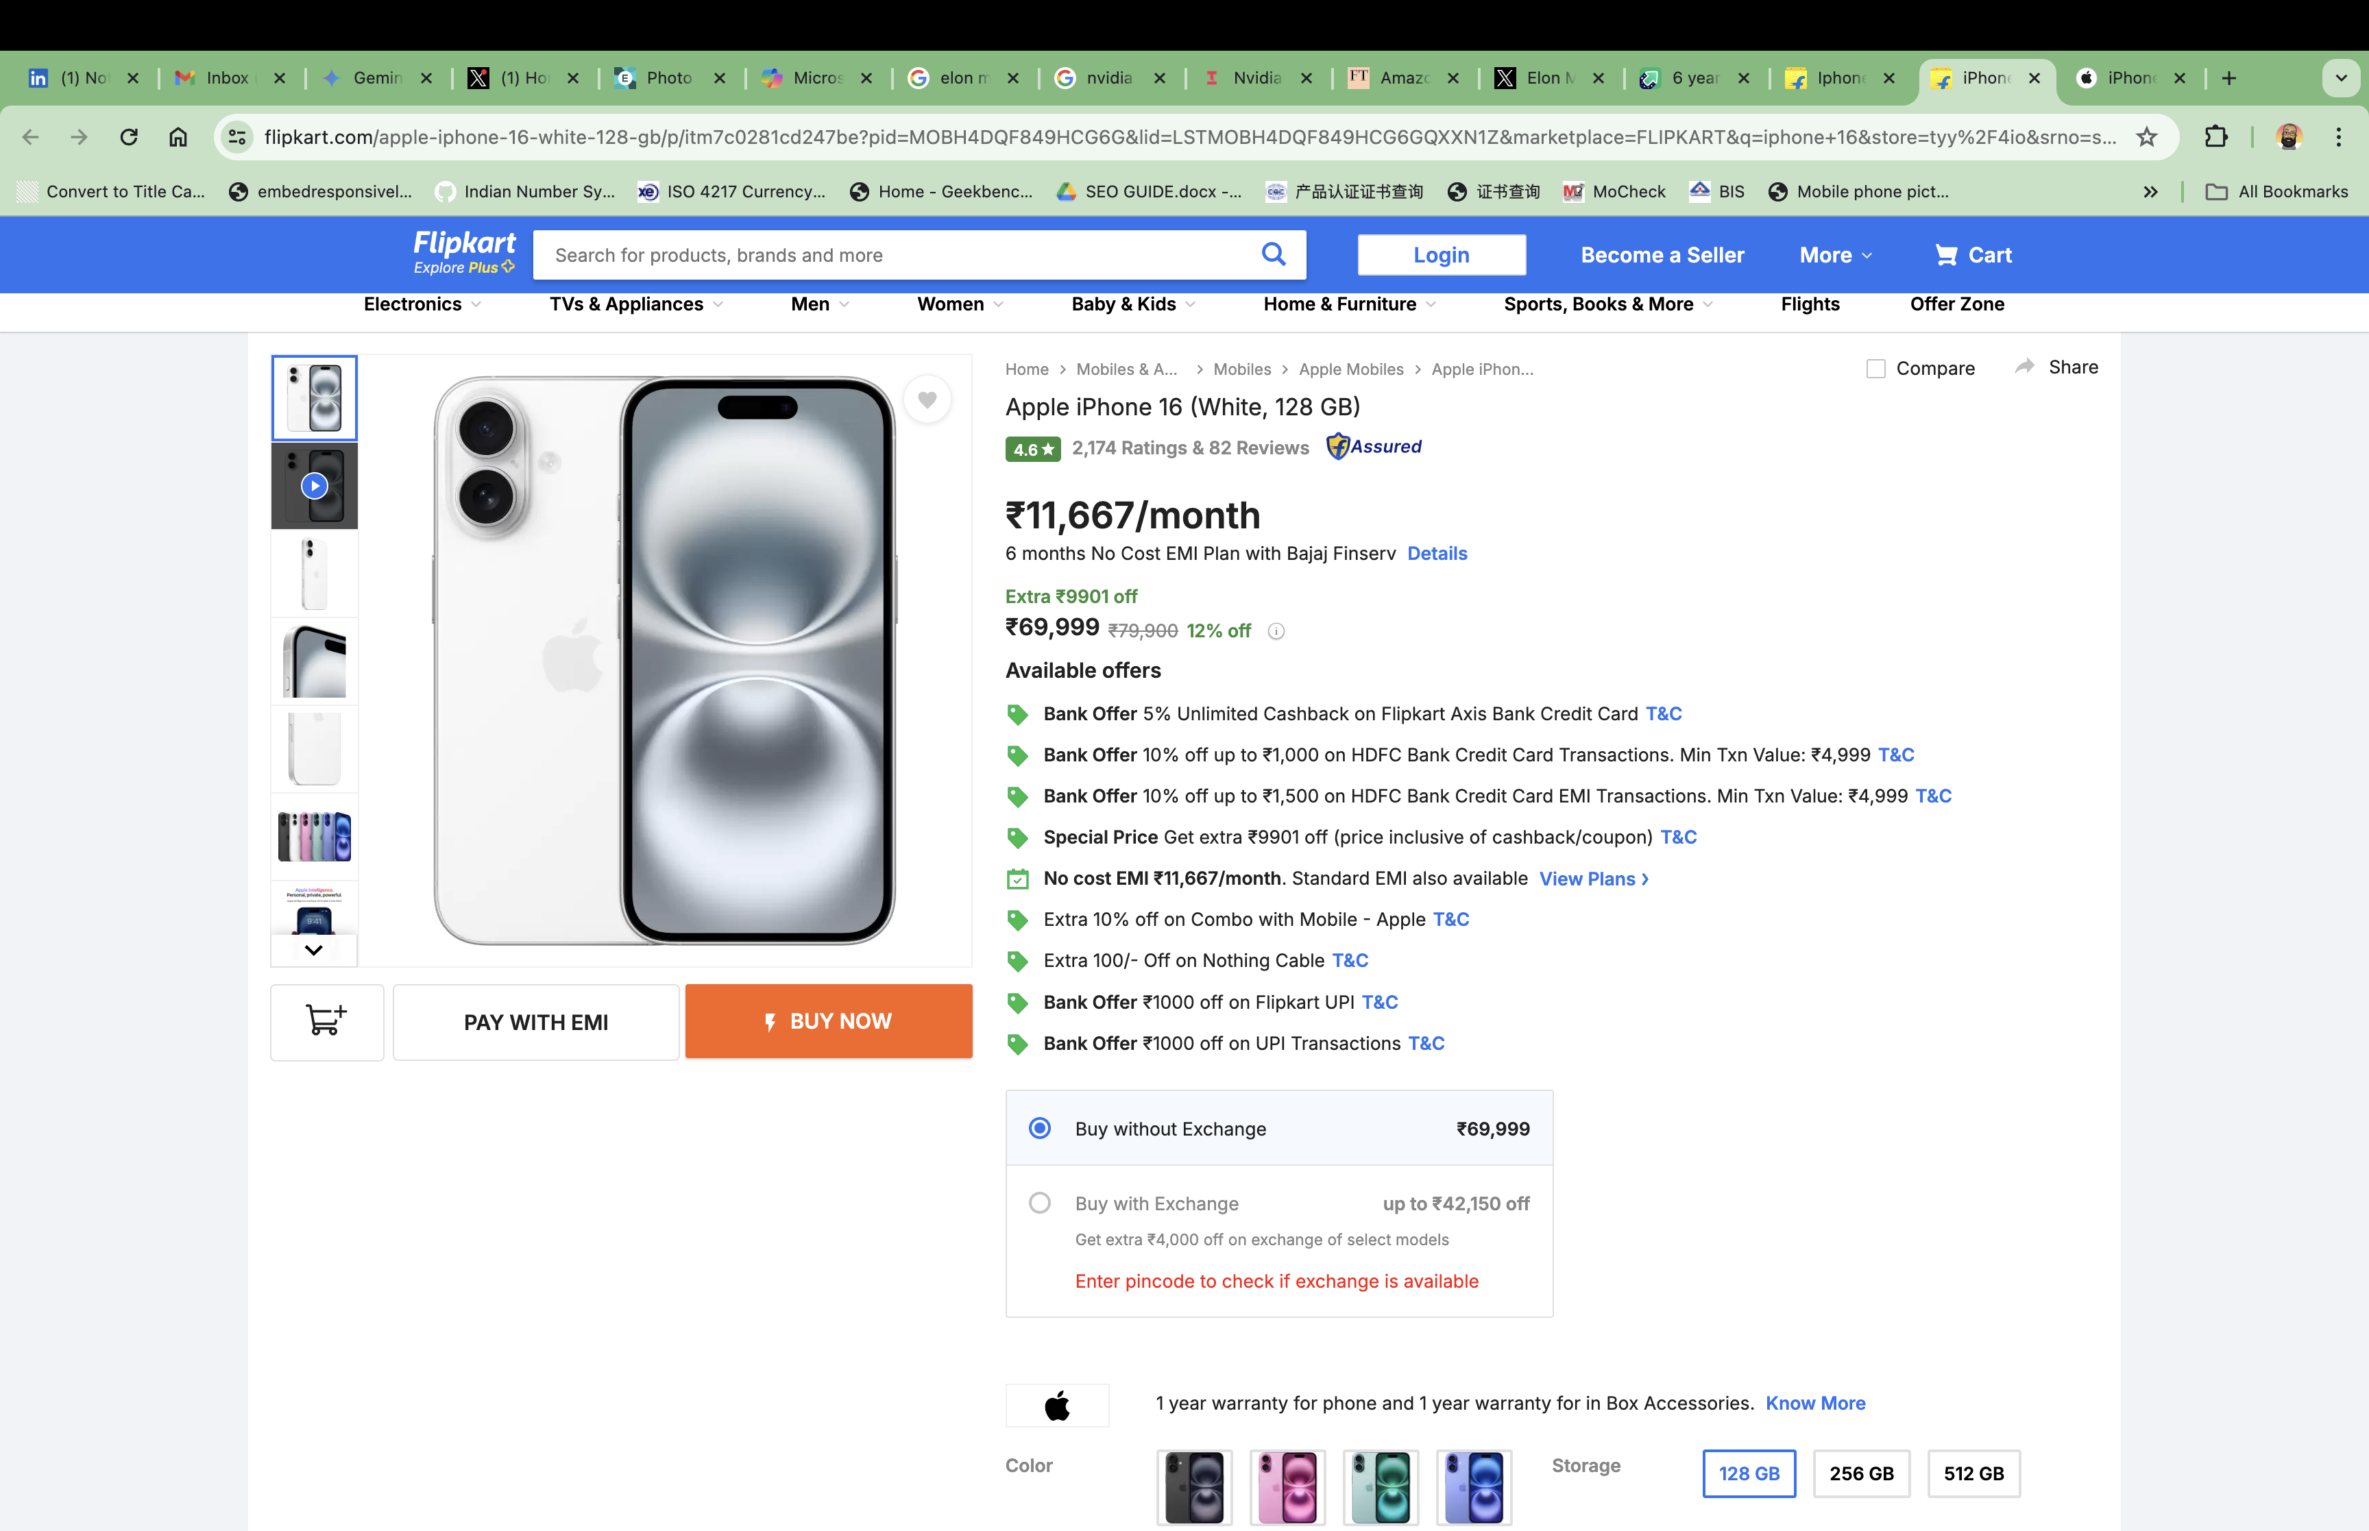Open the More dropdown in the header

click(1834, 254)
